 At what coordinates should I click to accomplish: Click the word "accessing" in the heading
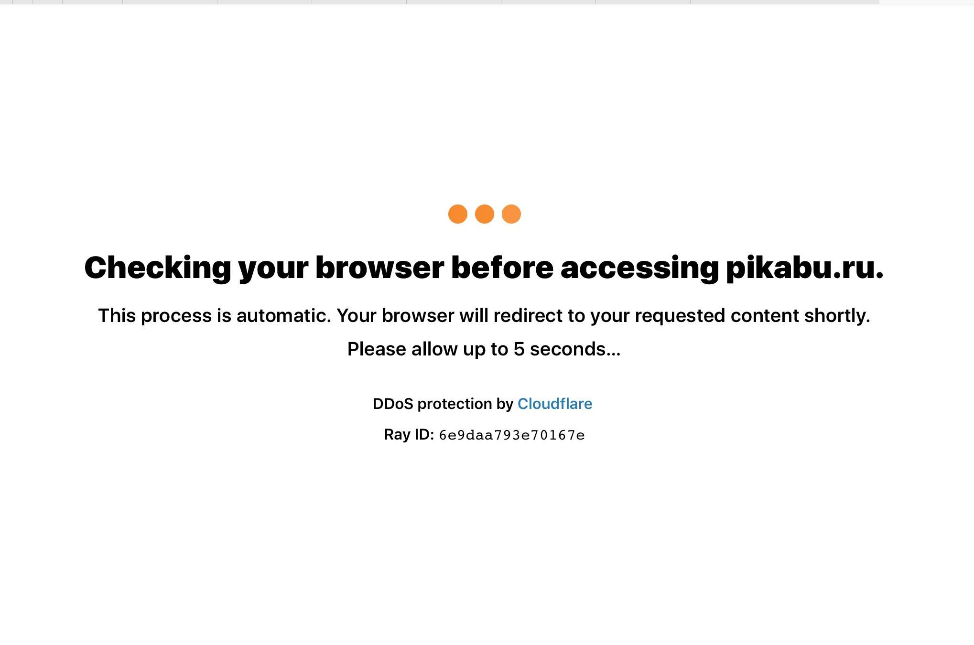(x=639, y=268)
